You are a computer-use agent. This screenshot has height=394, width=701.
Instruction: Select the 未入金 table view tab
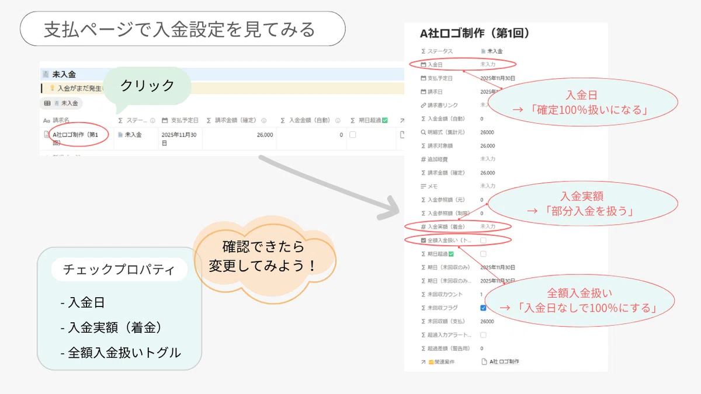pos(62,103)
